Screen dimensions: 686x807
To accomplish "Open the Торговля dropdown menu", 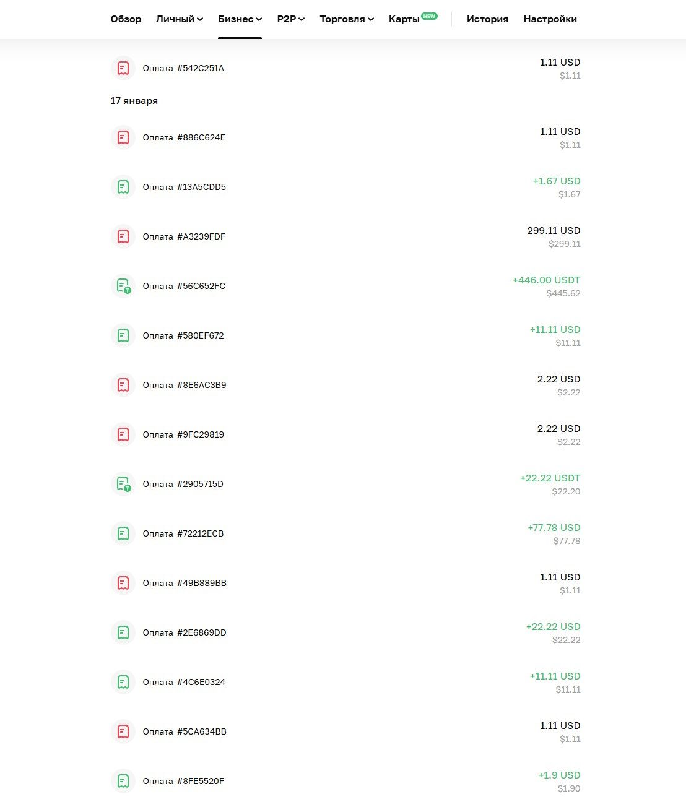I will pos(347,19).
